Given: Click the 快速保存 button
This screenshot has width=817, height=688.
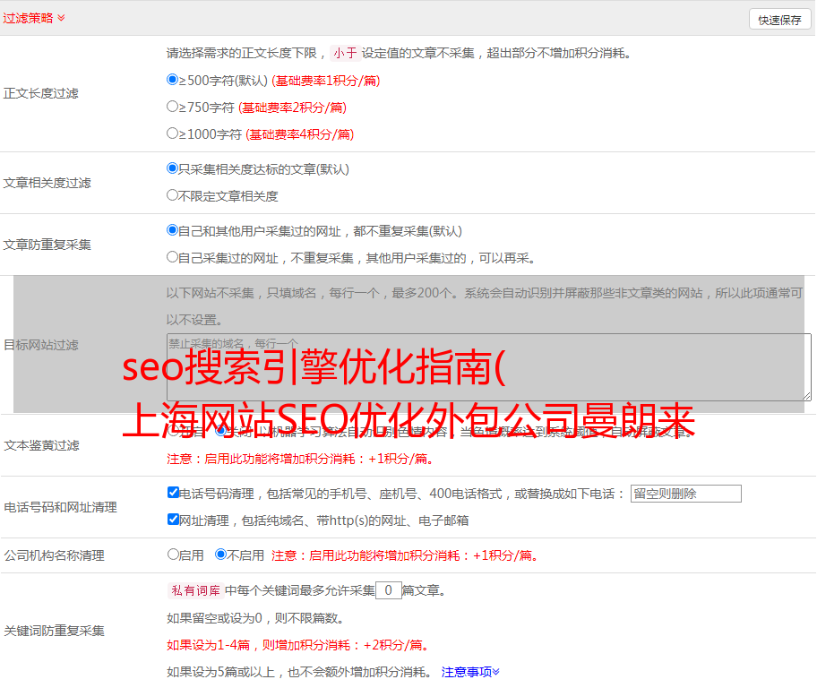Looking at the screenshot, I should pos(779,20).
